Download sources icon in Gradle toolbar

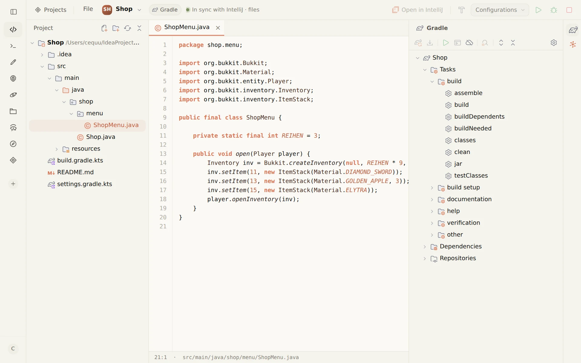coord(430,43)
